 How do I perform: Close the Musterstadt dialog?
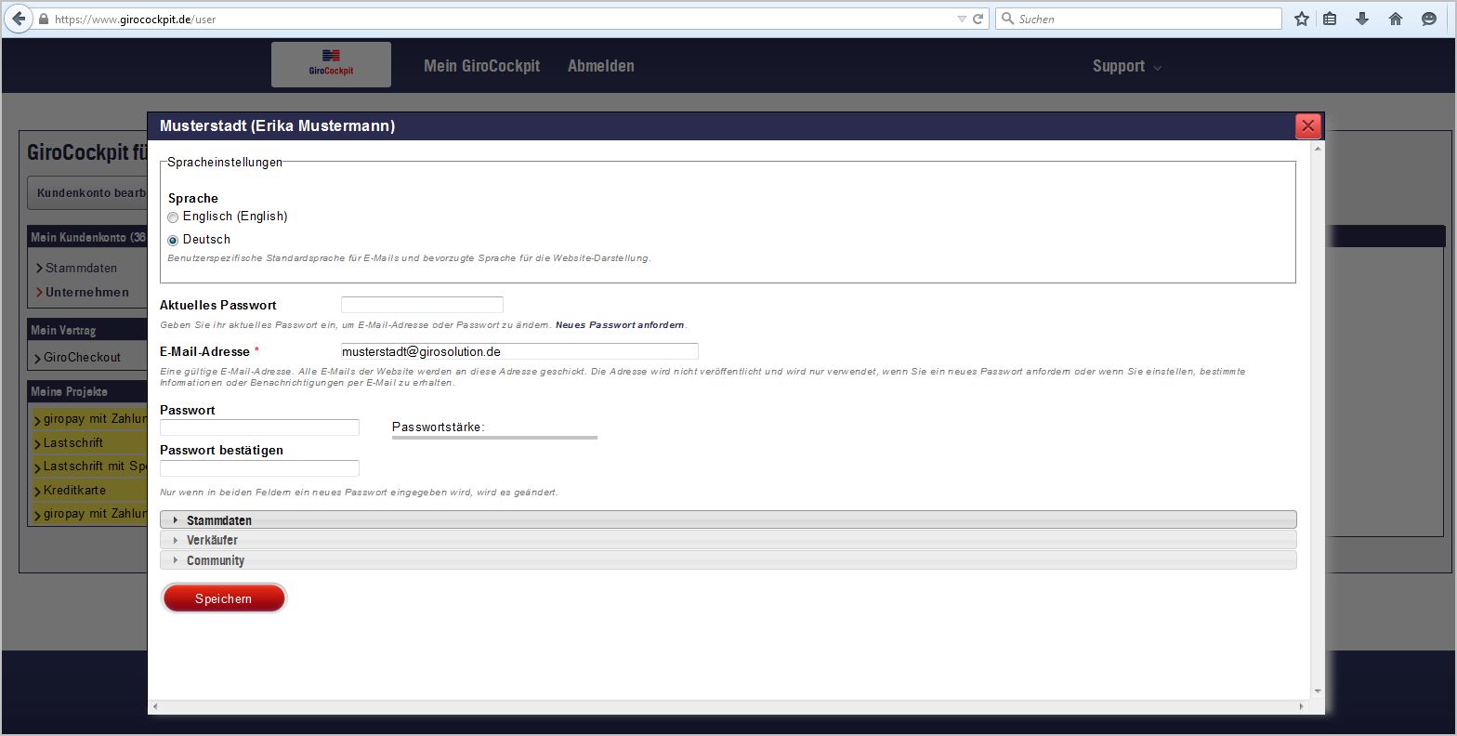pos(1307,126)
